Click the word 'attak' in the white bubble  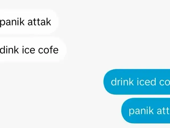(x=39, y=22)
